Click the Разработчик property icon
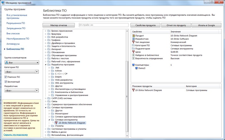Viewport: 225px width, 140px height. [x=133, y=39]
